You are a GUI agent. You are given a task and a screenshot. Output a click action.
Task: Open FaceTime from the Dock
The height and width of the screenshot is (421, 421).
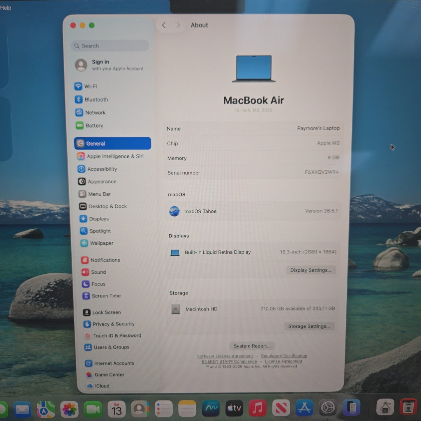(x=93, y=409)
